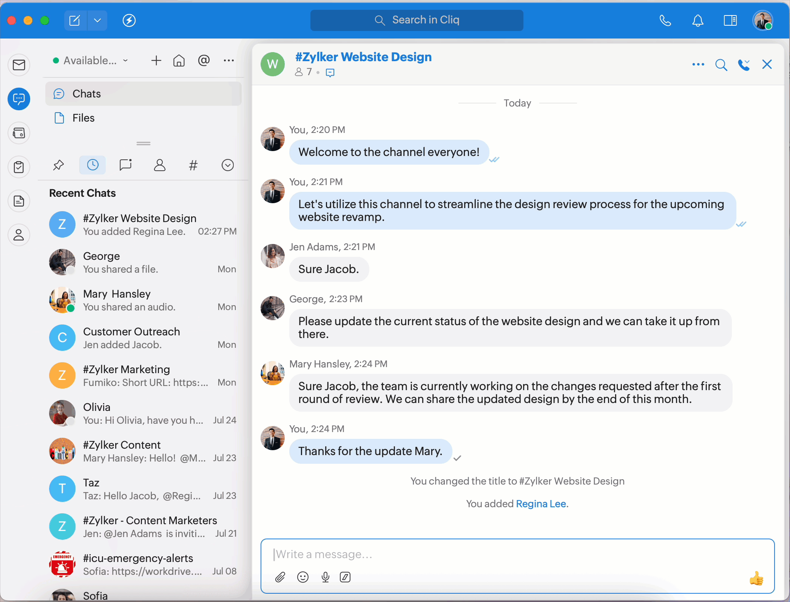
Task: Open the Regina Lee link in the chat
Action: (541, 504)
